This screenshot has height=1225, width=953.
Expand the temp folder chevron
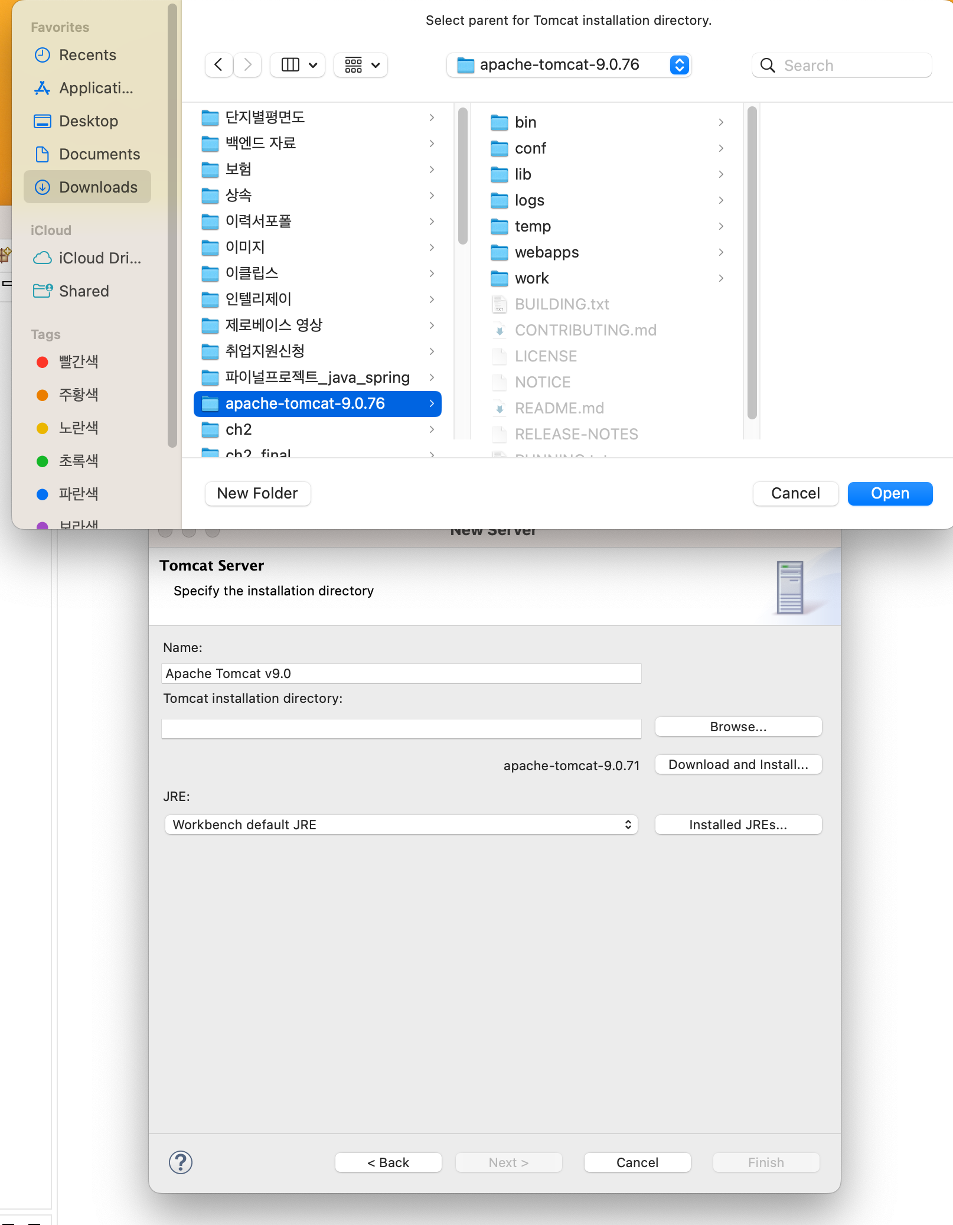pyautogui.click(x=721, y=226)
